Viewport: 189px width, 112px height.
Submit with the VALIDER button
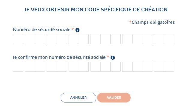[x=114, y=98]
